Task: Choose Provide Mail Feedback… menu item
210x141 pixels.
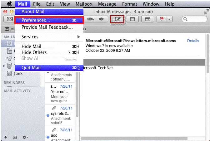Action: (49, 27)
